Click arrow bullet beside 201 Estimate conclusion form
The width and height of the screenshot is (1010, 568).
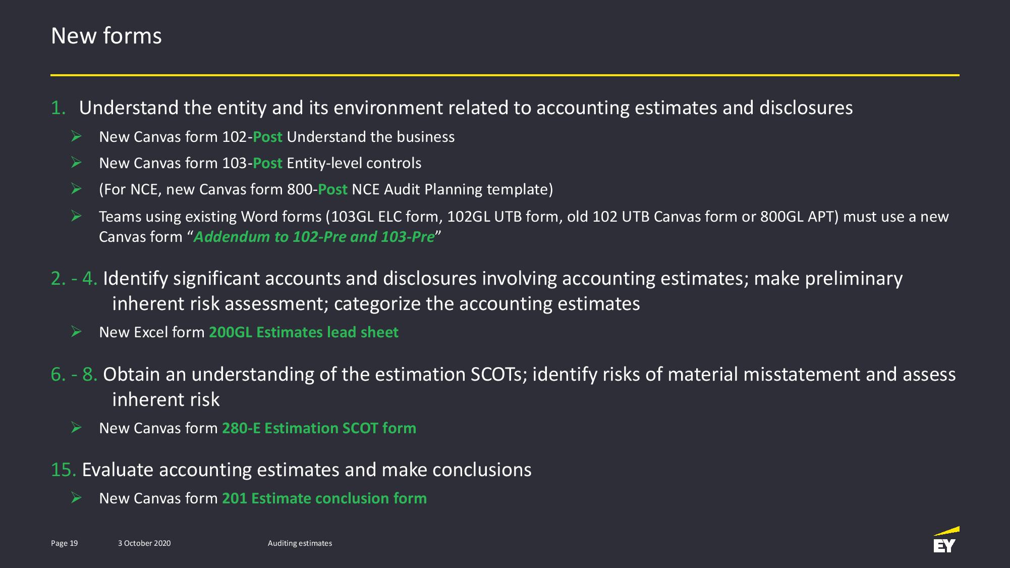(x=76, y=498)
